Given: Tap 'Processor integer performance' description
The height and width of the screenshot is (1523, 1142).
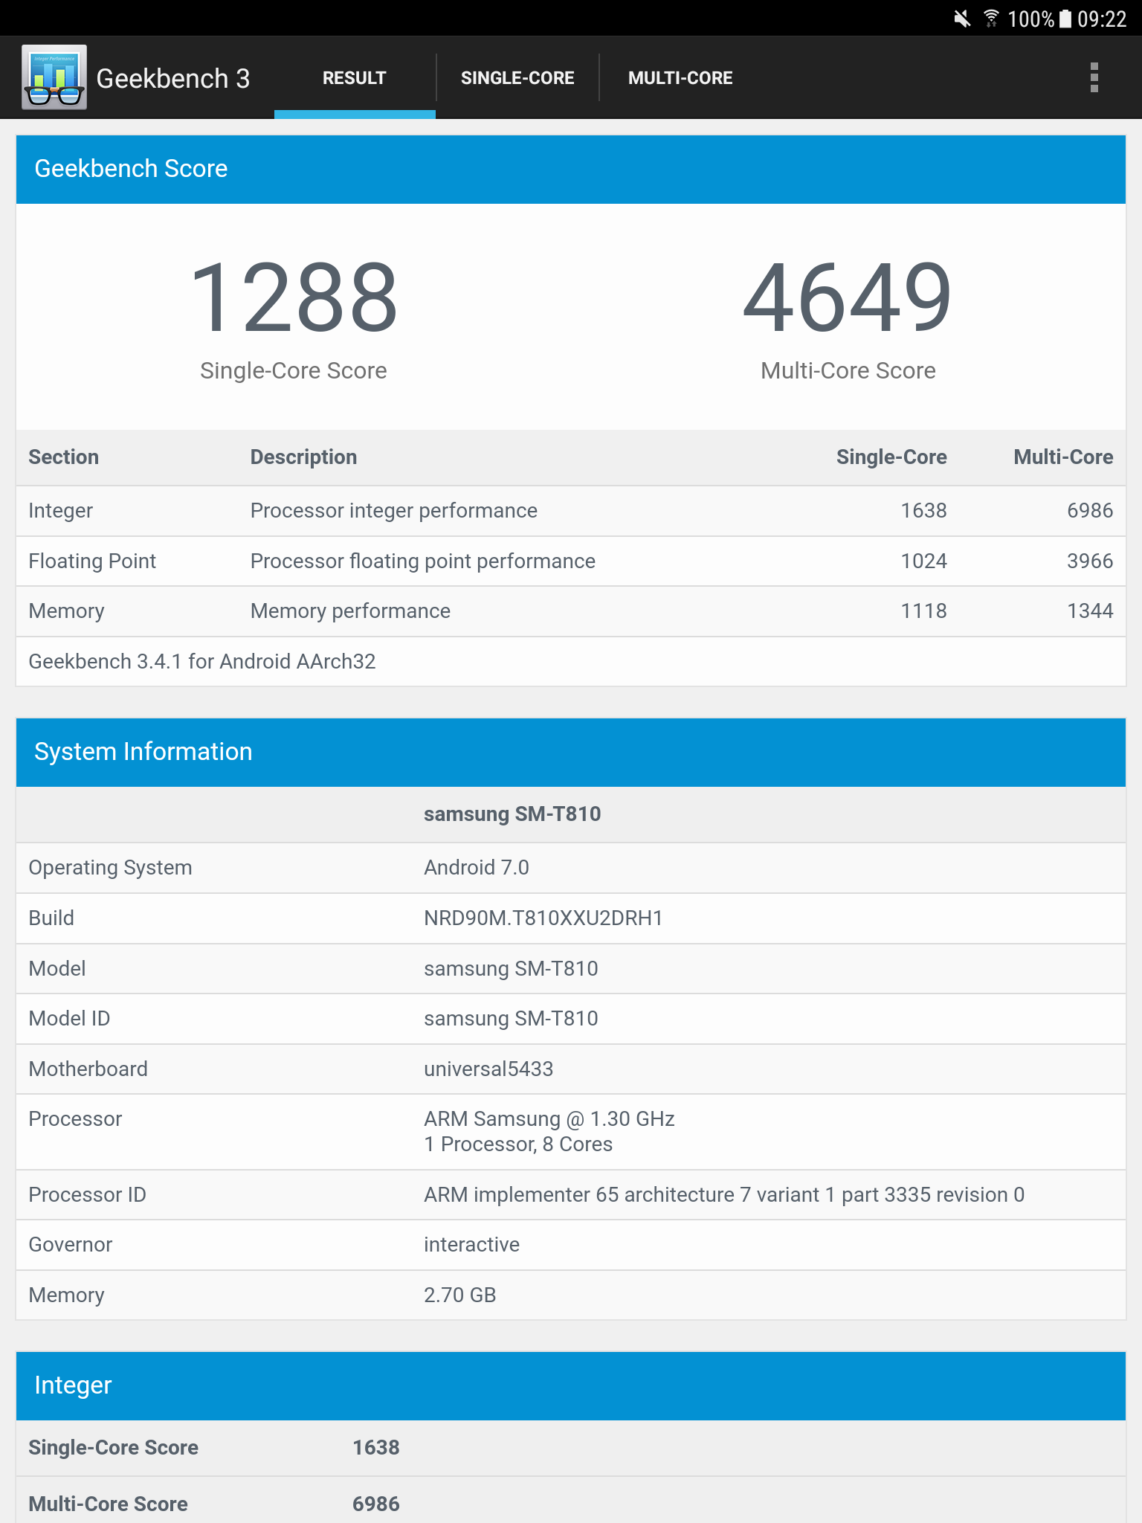Looking at the screenshot, I should pyautogui.click(x=393, y=511).
